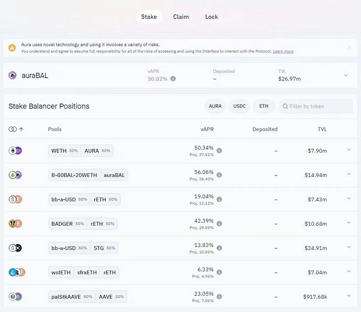Click info icon next to 6.33% vAPR

click(219, 272)
